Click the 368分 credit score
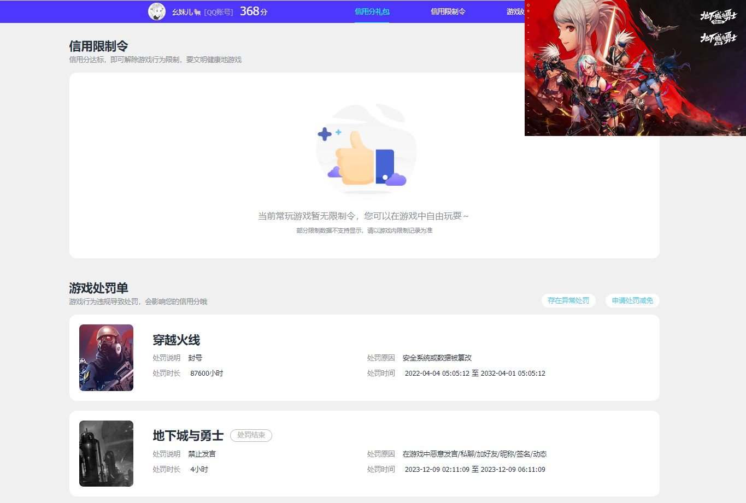This screenshot has width=746, height=503. tap(254, 11)
